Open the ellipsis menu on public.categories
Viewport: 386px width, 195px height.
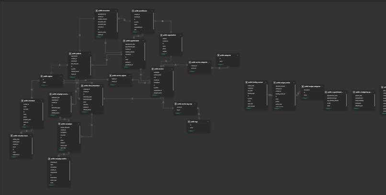[237, 55]
